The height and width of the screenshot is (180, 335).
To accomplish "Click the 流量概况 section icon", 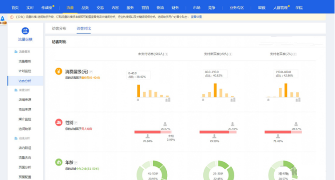I will pos(15,52).
